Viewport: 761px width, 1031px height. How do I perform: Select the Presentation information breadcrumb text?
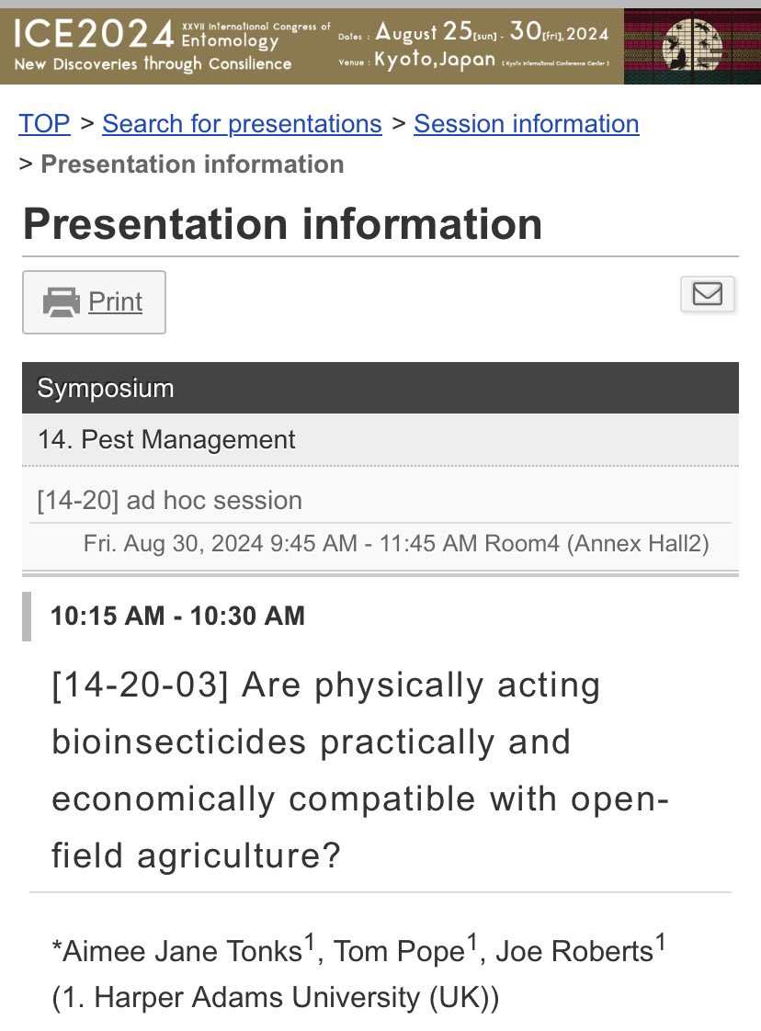click(x=192, y=164)
